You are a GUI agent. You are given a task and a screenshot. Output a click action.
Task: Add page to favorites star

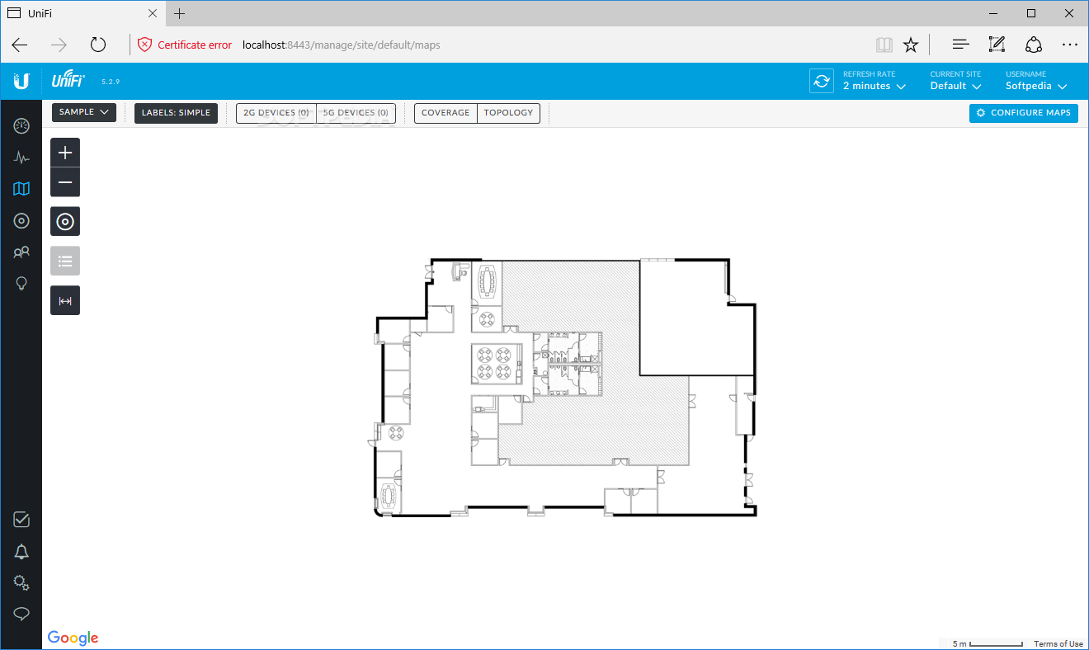tap(911, 45)
